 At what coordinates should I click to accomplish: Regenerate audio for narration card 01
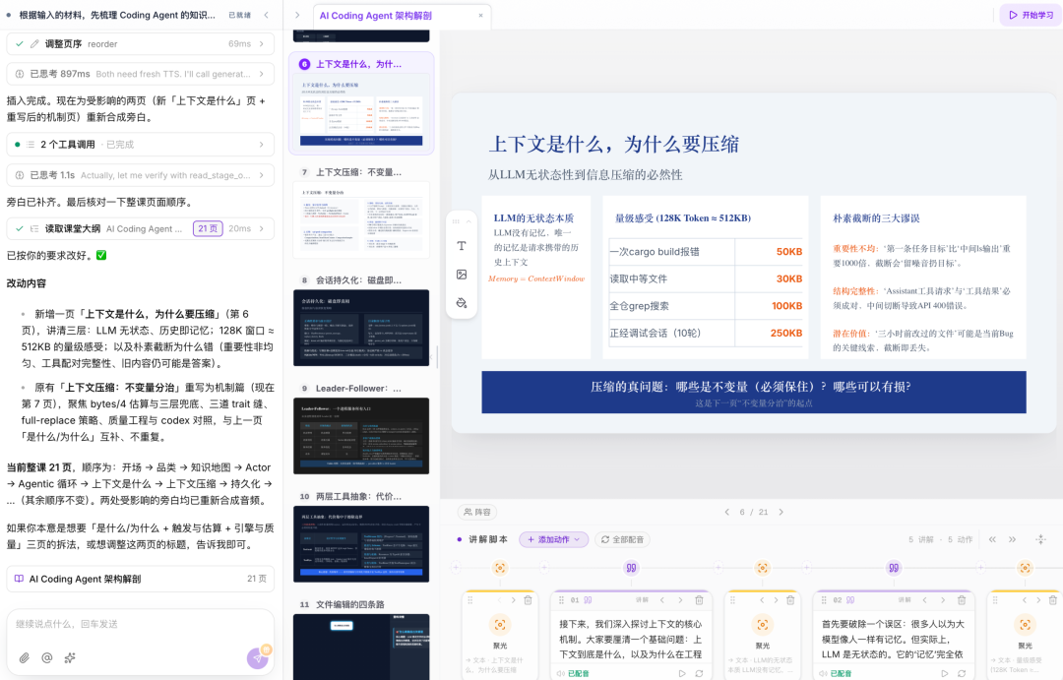[699, 673]
